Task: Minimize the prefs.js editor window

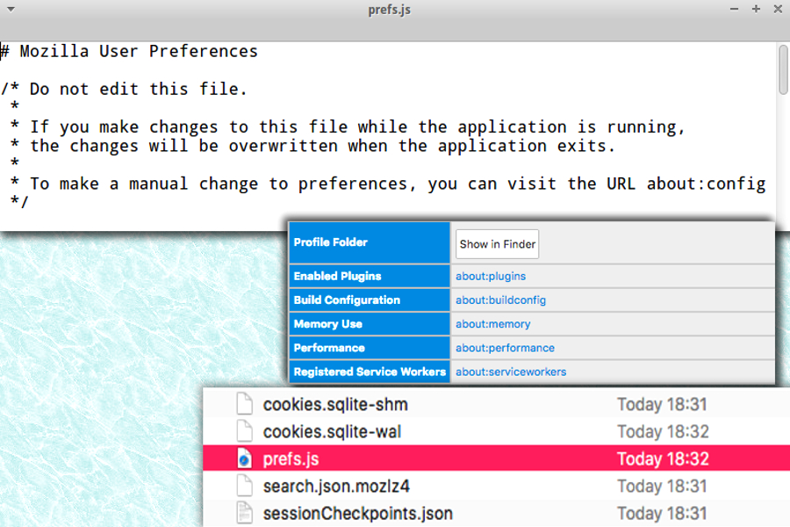Action: pyautogui.click(x=734, y=9)
